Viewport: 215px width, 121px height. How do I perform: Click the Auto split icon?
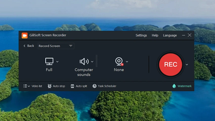[72, 86]
